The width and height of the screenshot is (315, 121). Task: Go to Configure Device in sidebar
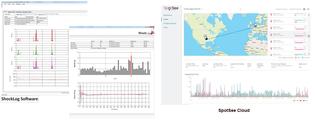click(x=169, y=24)
